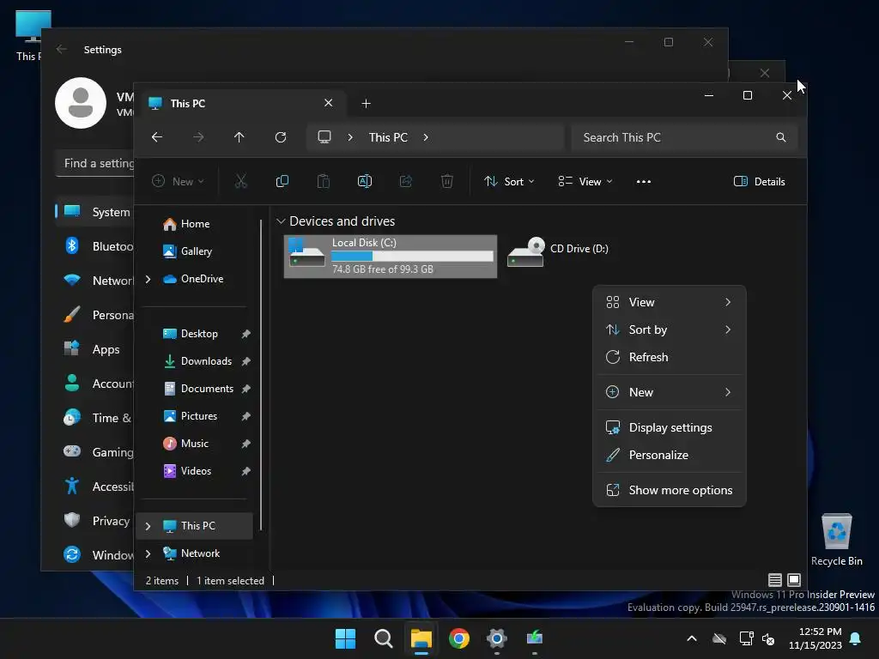Click the Search This PC field
Image resolution: width=879 pixels, height=659 pixels.
coord(684,138)
